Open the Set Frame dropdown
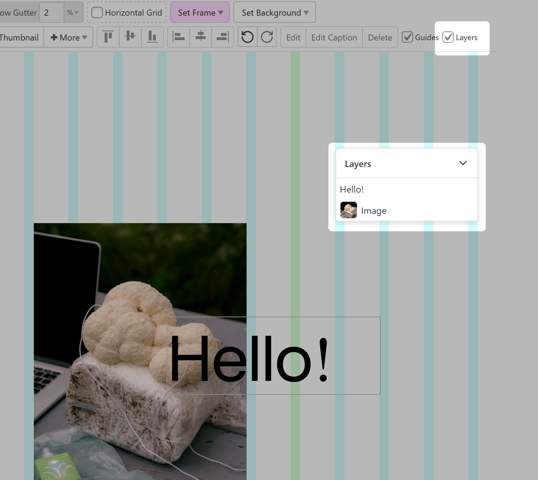Image resolution: width=538 pixels, height=480 pixels. click(x=200, y=13)
